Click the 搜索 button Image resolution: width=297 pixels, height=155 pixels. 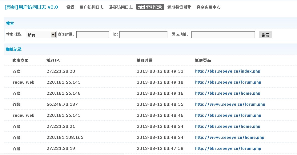[265, 35]
